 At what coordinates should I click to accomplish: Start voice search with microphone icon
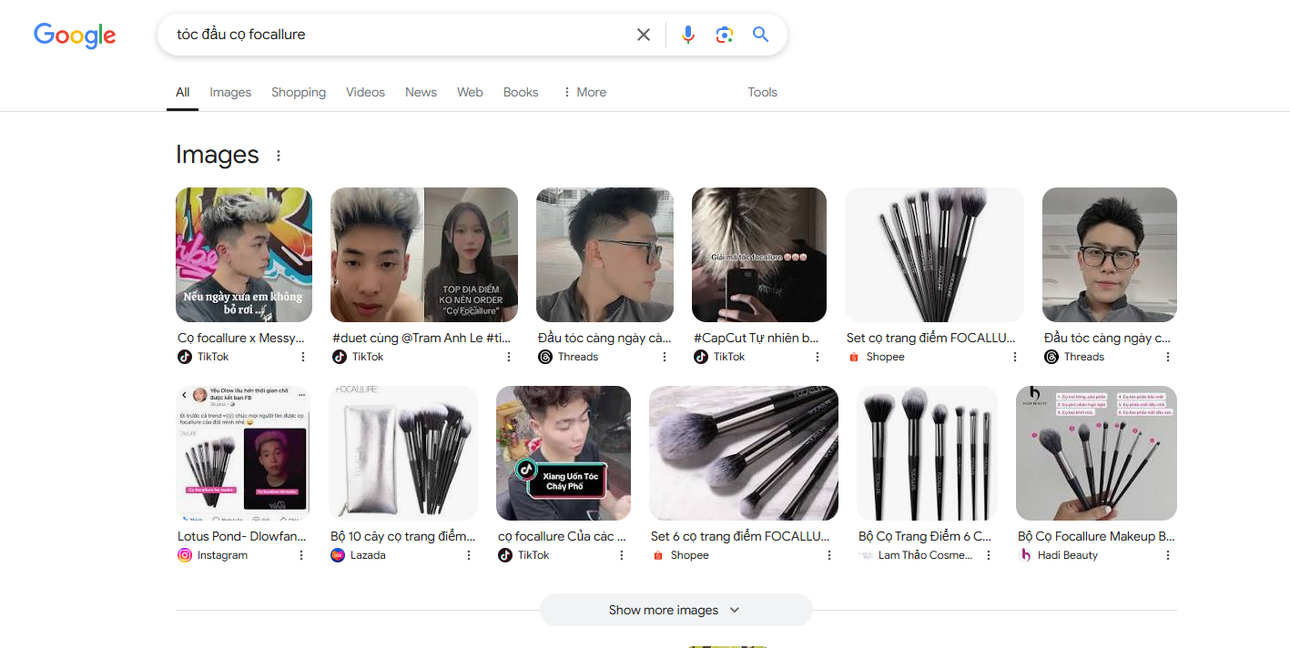point(688,35)
